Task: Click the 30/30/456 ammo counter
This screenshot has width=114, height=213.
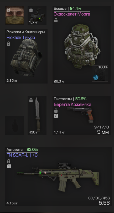Action: (x=99, y=198)
